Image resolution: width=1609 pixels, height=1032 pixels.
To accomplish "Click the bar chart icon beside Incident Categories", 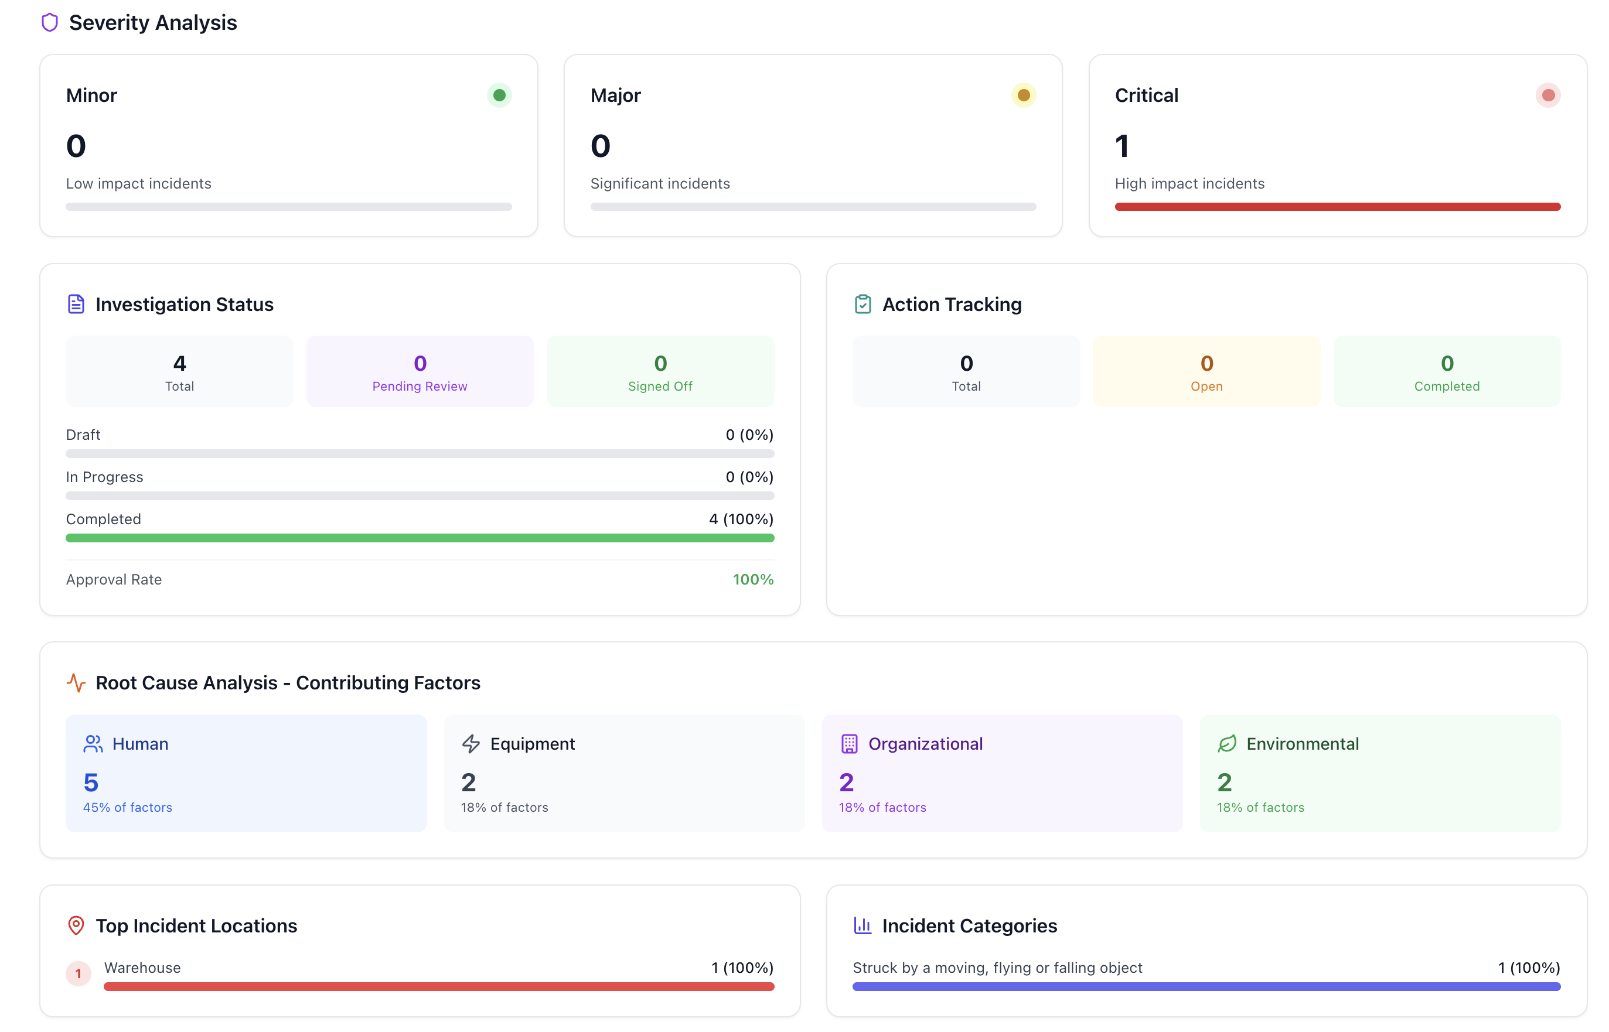I will [862, 925].
